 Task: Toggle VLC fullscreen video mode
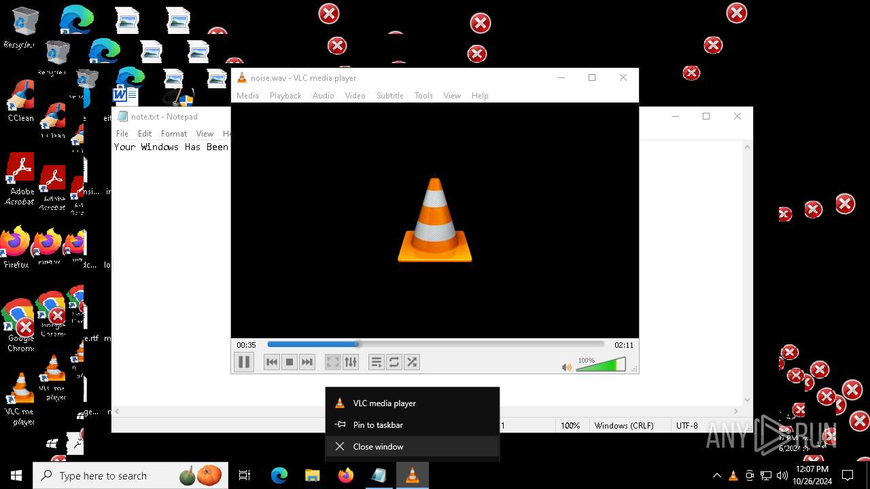[x=332, y=362]
